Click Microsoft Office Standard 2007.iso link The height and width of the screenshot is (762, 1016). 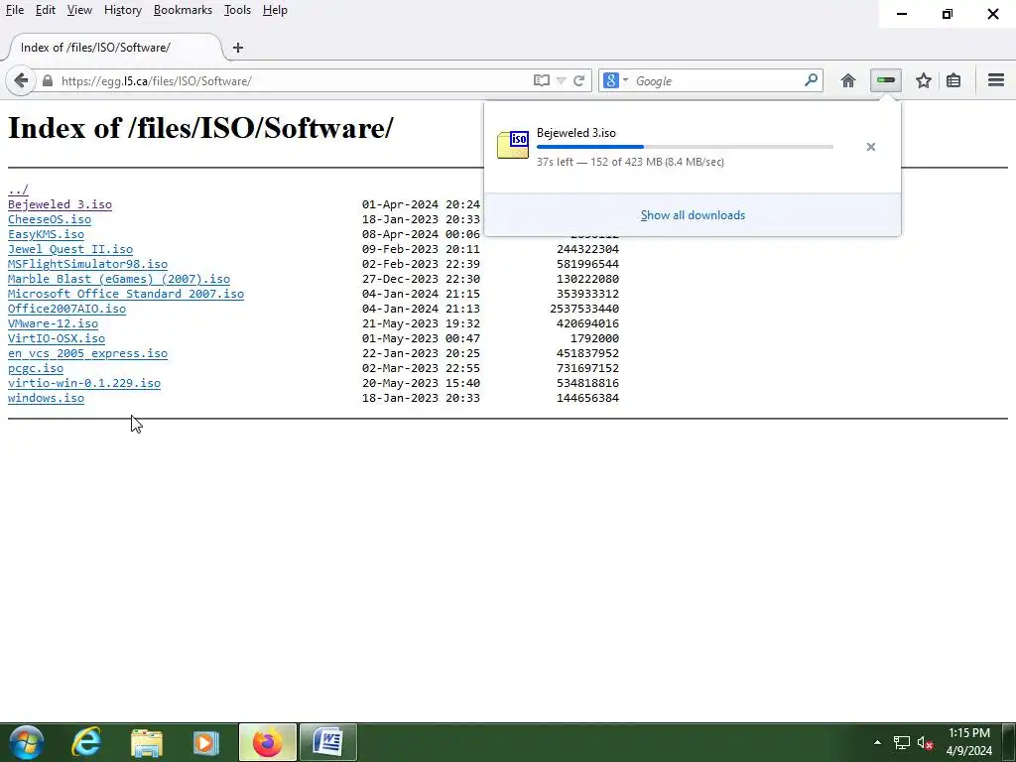(126, 294)
